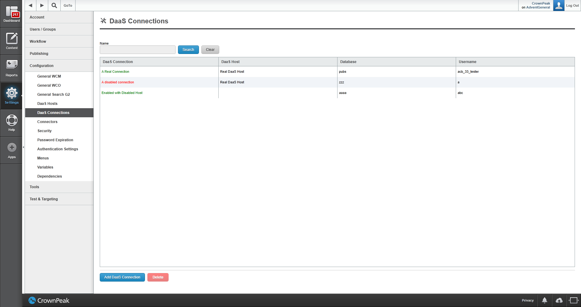Sort by DaaS Host column header
Viewport: 581px width, 307px height.
coord(278,62)
